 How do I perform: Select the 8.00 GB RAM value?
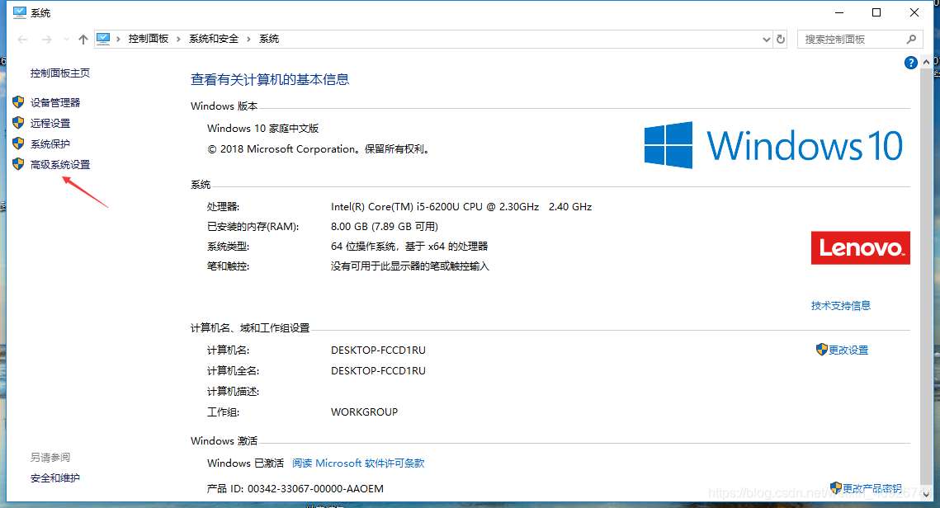[x=385, y=227]
